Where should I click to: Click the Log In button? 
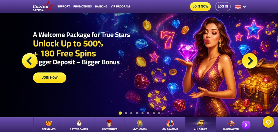[223, 7]
